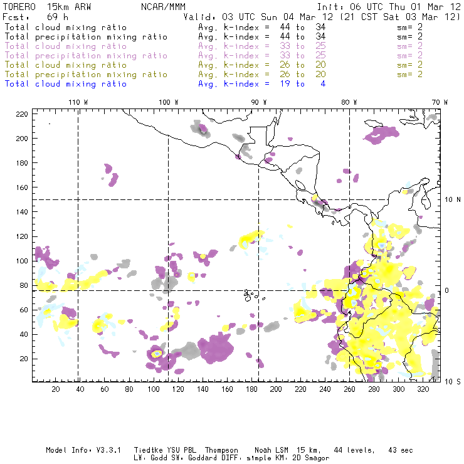Image resolution: width=464 pixels, height=464 pixels.
Task: Select the "Tiedtke YSU PBL" footer text
Action: (x=165, y=450)
